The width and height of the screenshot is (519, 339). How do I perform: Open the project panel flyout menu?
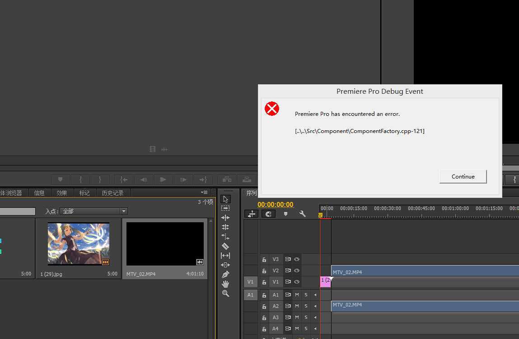pos(204,192)
